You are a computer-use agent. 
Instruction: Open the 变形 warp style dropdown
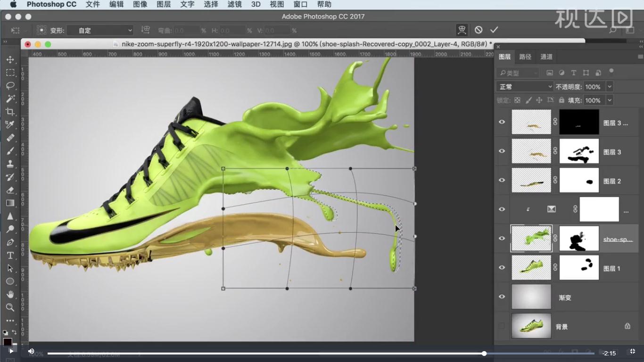(100, 30)
